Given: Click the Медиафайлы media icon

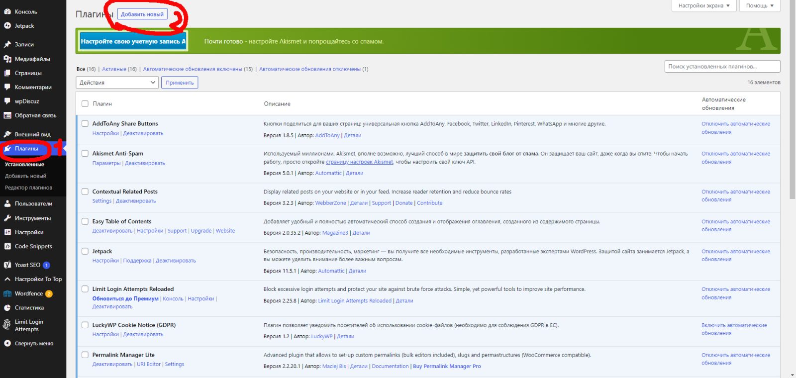Looking at the screenshot, I should coord(7,59).
